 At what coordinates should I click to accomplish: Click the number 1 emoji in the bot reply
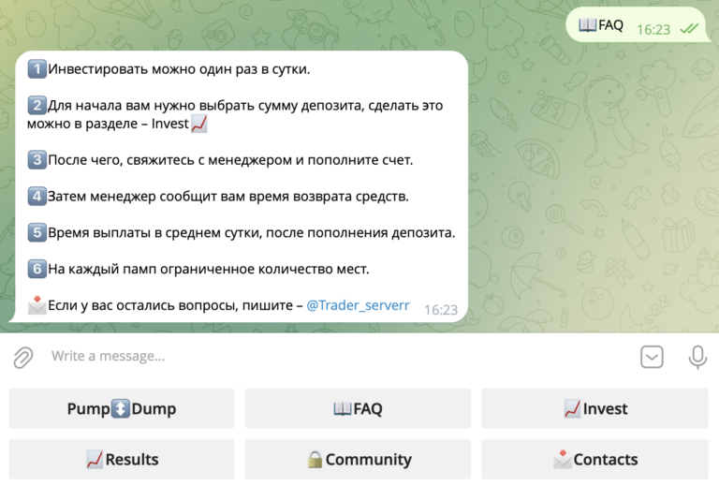point(37,69)
